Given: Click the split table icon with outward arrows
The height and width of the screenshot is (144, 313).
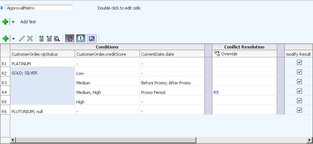Looking at the screenshot, I should click(49, 39).
